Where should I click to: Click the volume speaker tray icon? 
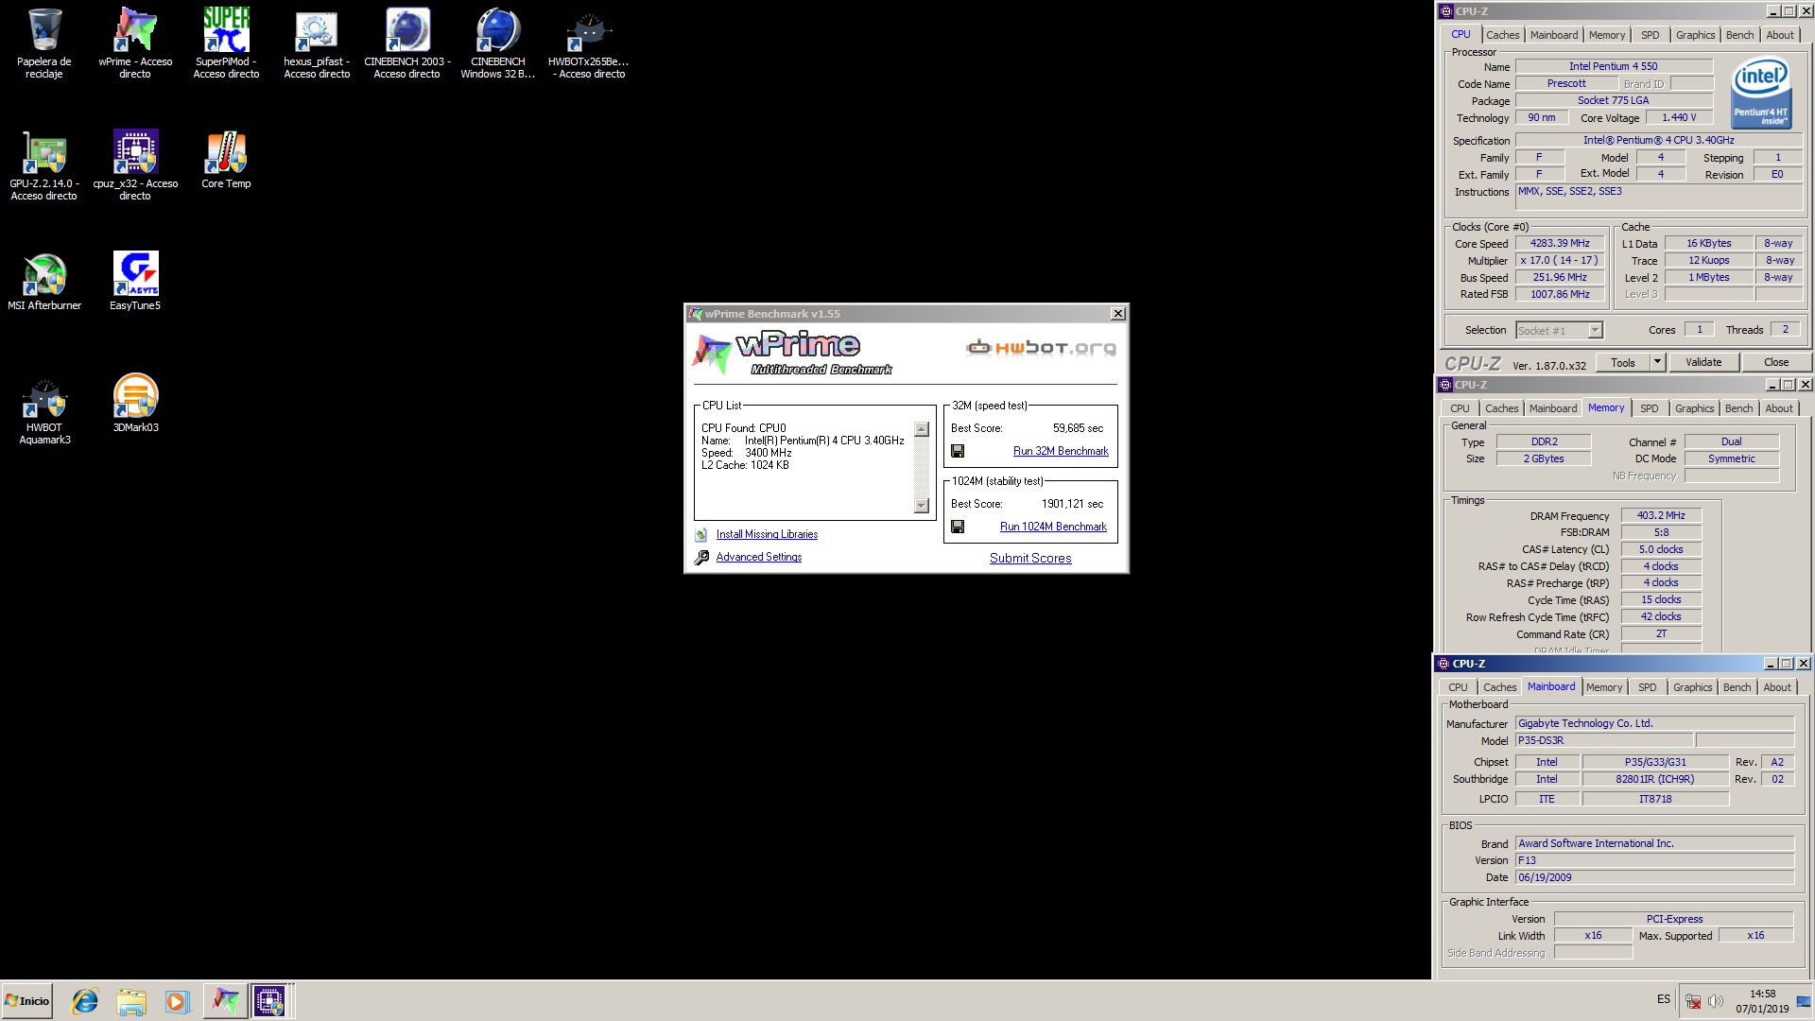point(1716,1001)
